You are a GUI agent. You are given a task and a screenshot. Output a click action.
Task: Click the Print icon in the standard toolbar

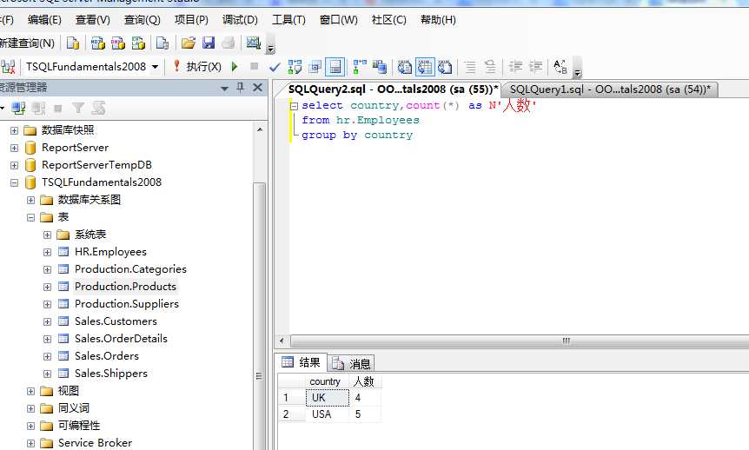click(229, 43)
